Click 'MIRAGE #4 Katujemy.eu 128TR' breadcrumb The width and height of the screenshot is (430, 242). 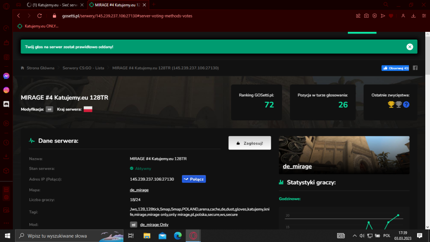[166, 68]
